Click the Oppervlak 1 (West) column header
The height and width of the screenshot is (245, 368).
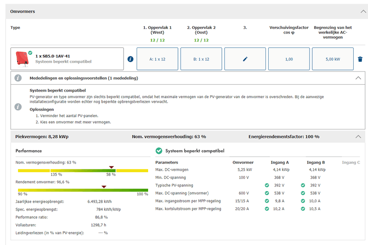(x=157, y=30)
